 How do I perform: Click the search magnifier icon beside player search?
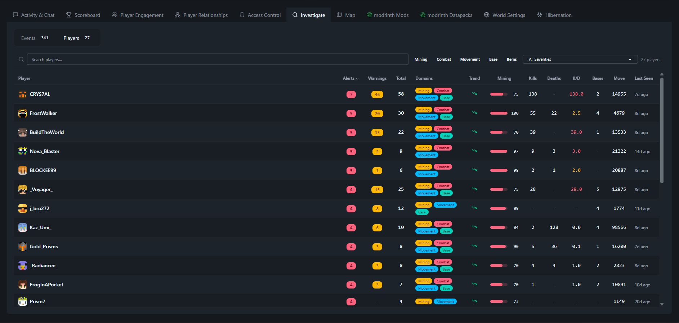point(21,59)
